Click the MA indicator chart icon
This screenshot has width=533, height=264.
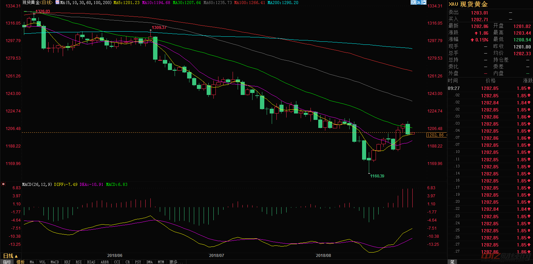point(57,3)
